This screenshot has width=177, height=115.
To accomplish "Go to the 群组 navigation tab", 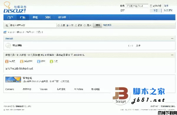I will tap(35, 17).
